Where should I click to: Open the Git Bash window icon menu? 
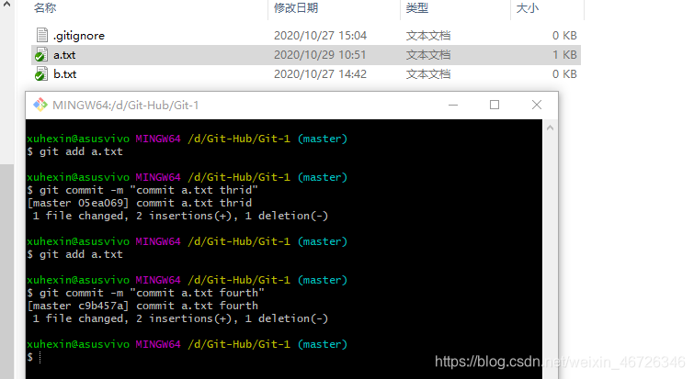pos(40,105)
